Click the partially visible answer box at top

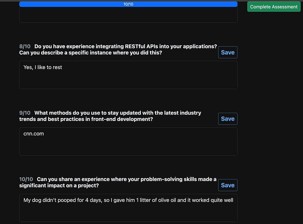[x=128, y=15]
